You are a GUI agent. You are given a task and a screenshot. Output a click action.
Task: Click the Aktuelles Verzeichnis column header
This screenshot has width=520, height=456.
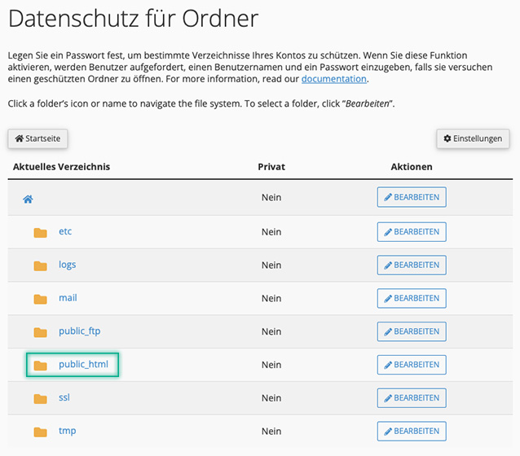[x=61, y=167]
